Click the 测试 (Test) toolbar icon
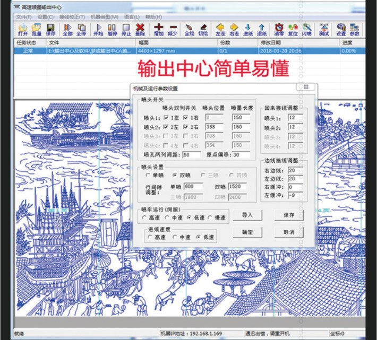 (x=324, y=29)
